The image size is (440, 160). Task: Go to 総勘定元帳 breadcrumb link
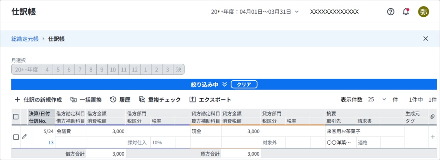coord(25,39)
